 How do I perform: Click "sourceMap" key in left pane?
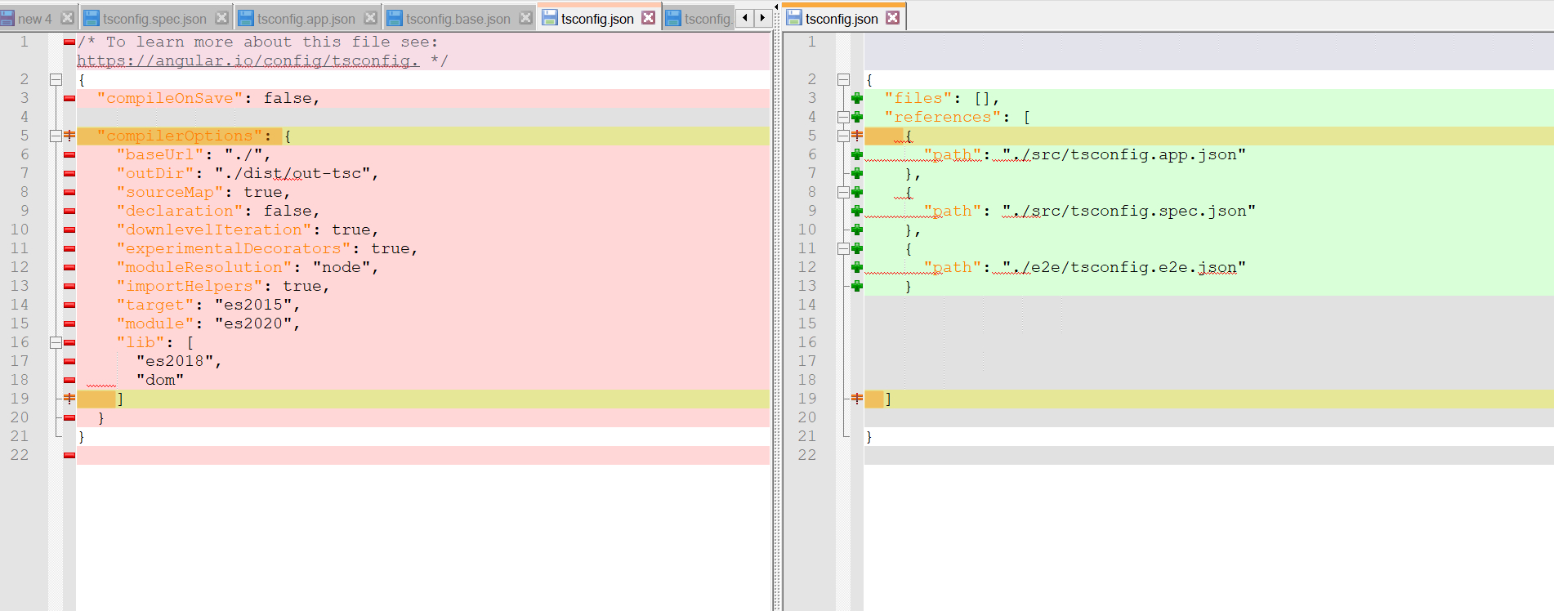tap(170, 192)
